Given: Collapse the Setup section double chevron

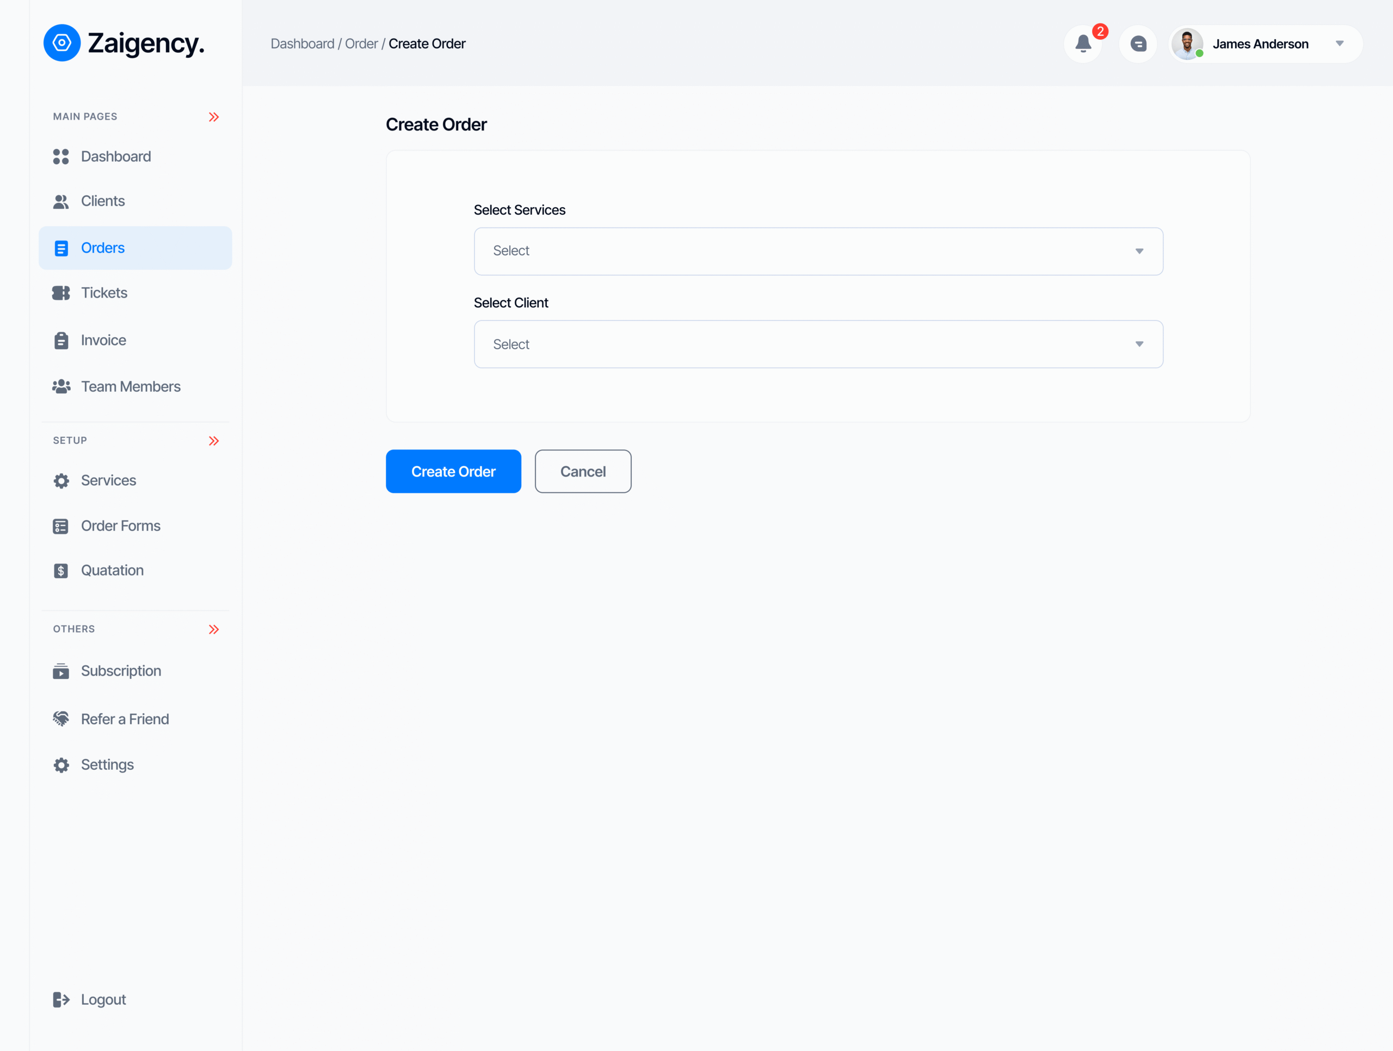Looking at the screenshot, I should [213, 441].
